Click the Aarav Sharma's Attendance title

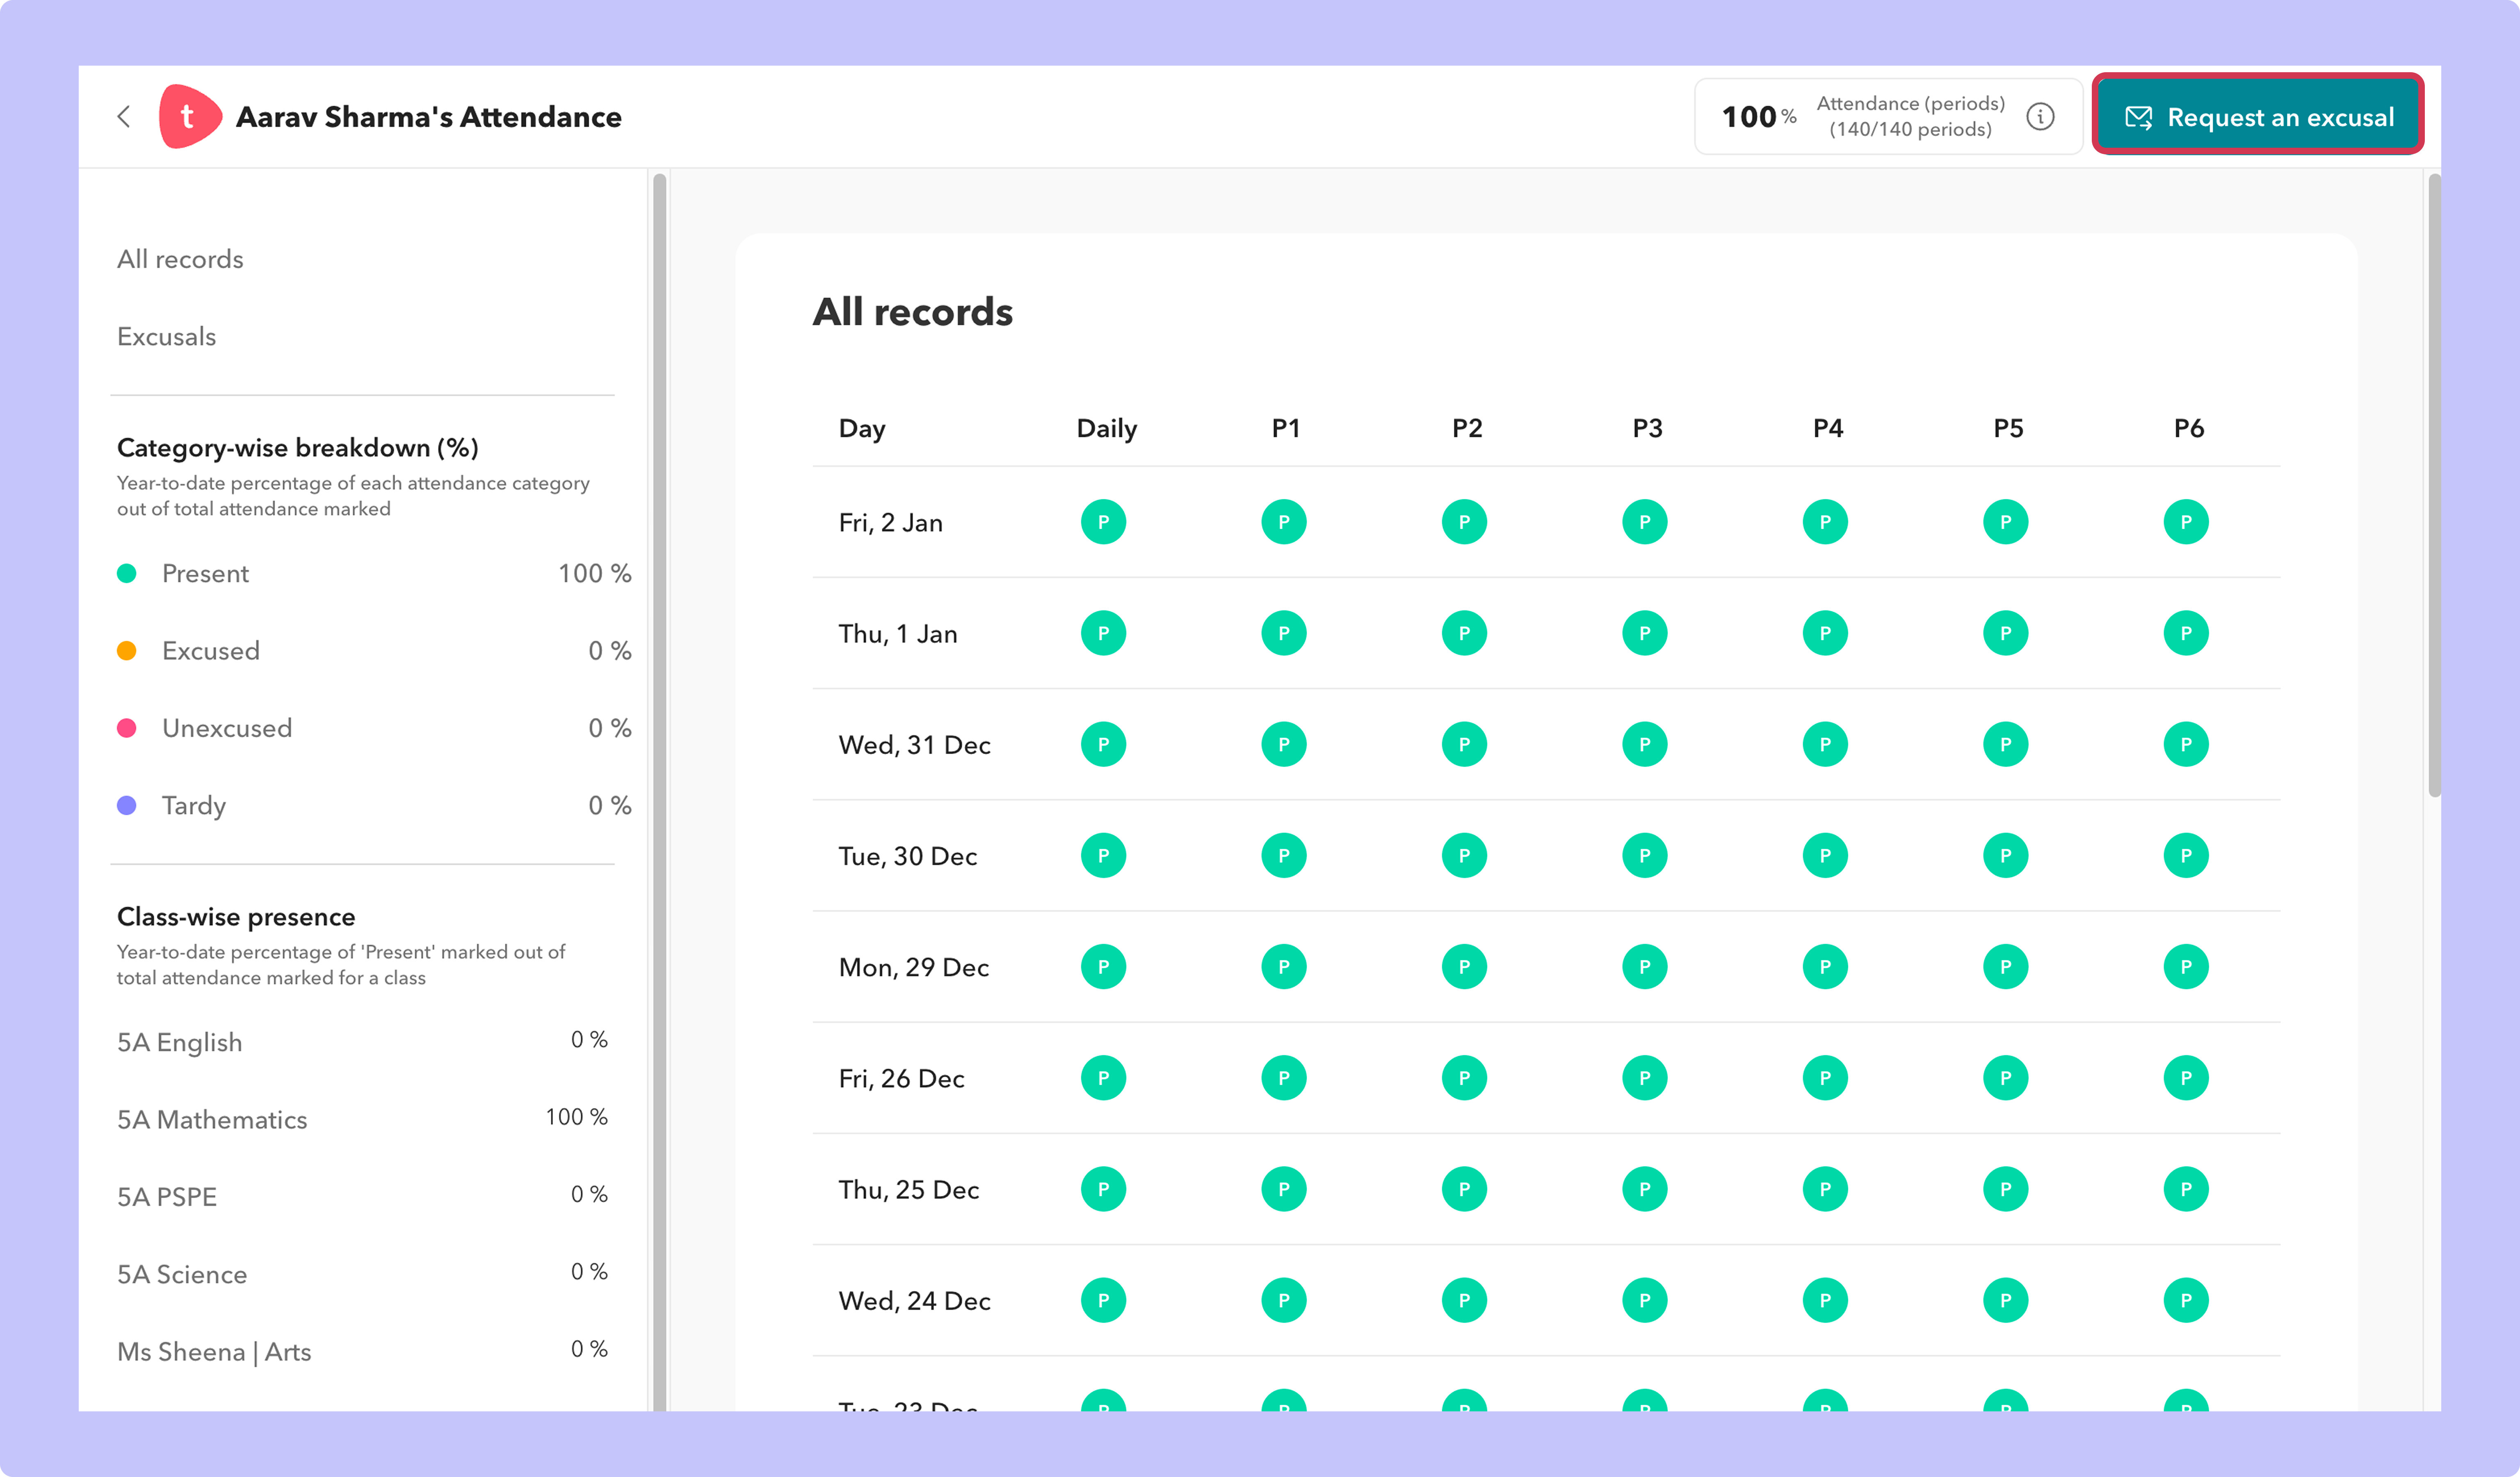coord(428,117)
